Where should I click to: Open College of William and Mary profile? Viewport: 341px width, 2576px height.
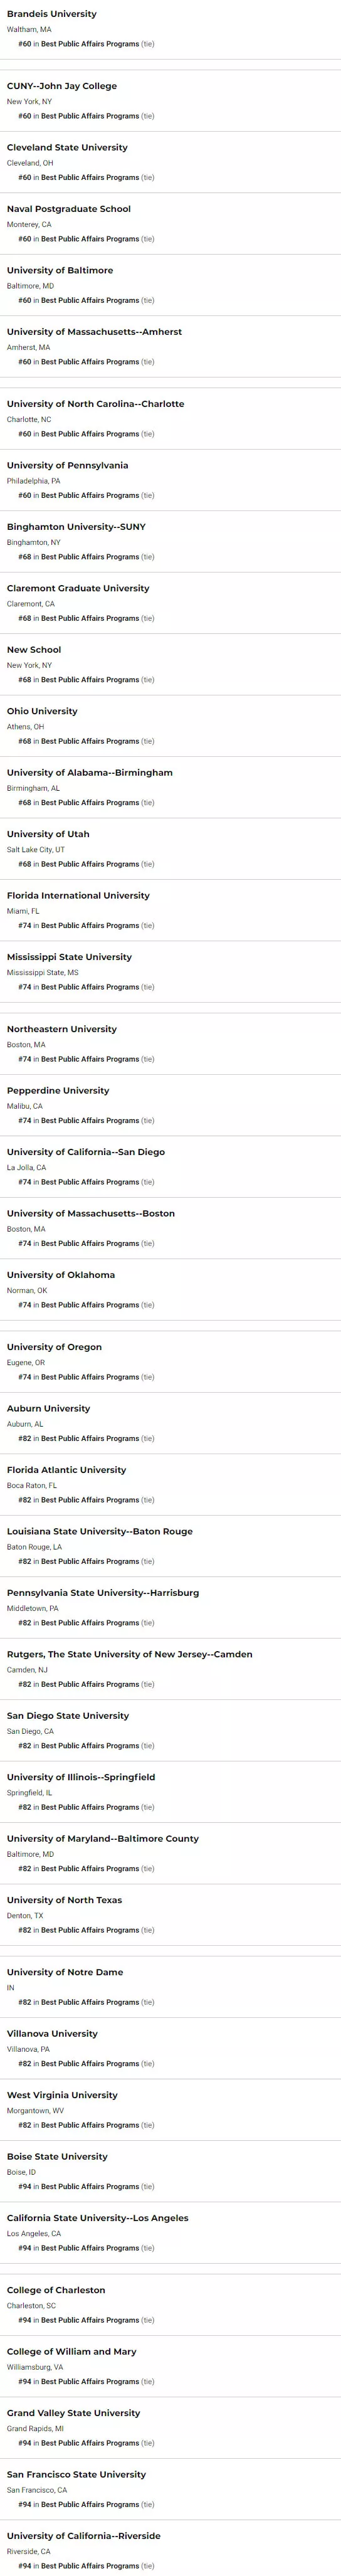click(x=72, y=2352)
